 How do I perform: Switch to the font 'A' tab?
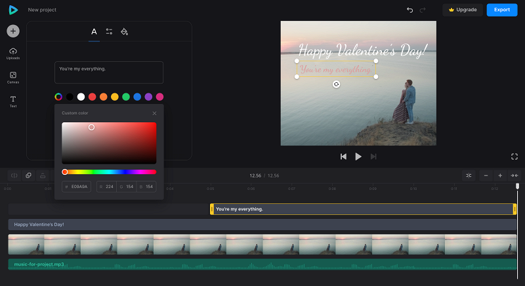[94, 32]
